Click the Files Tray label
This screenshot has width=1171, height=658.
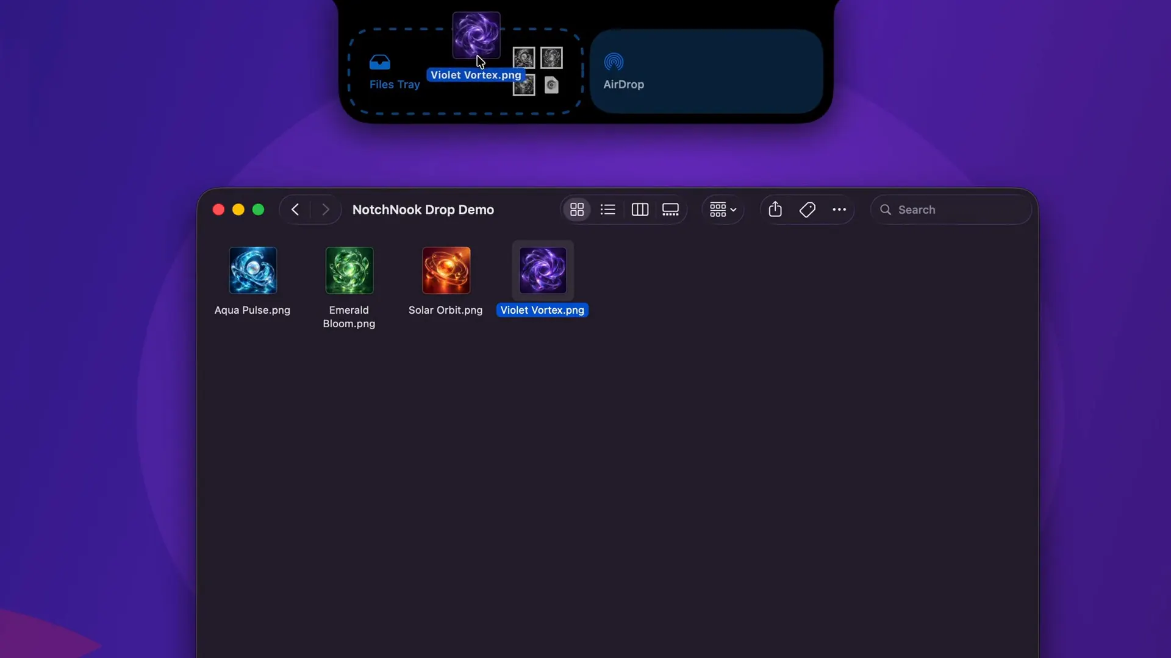395,85
